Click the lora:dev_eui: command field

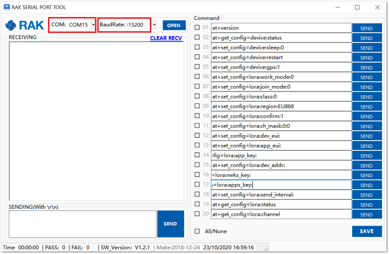(x=281, y=136)
